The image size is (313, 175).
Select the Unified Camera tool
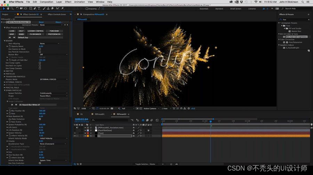click(21, 9)
